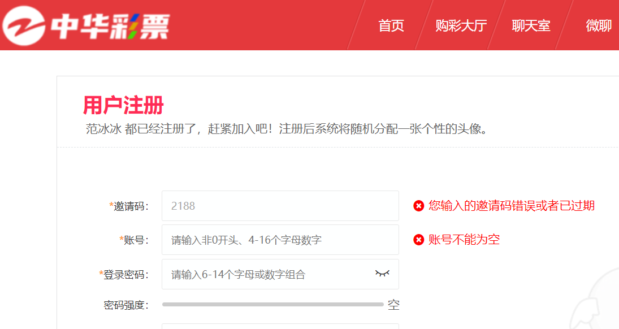Select the 微聊 navigation item
This screenshot has width=619, height=329.
pos(599,25)
